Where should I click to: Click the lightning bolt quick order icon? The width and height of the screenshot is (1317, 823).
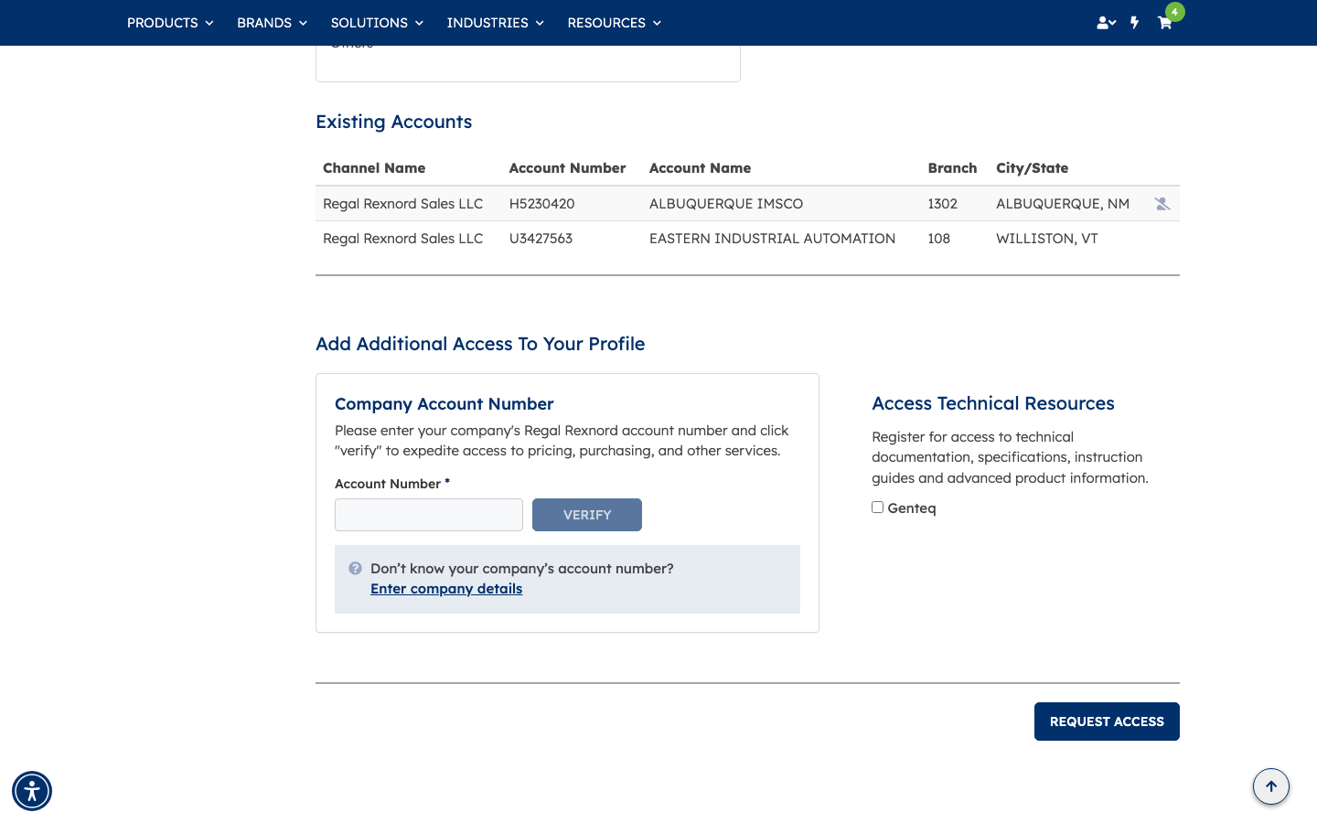click(1135, 23)
